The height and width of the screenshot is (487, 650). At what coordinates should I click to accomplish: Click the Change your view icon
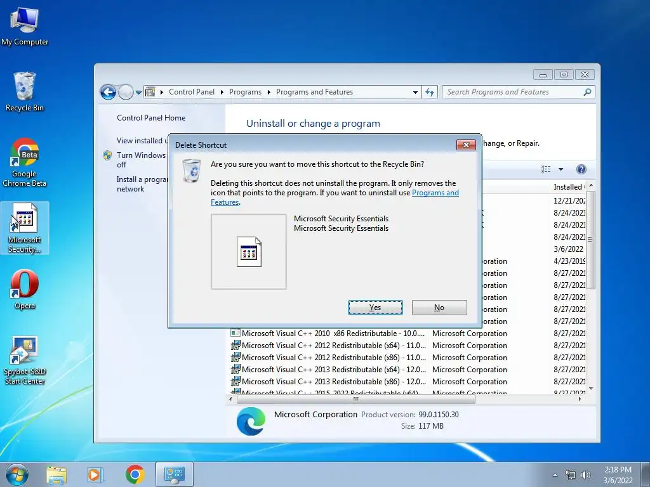[x=545, y=169]
